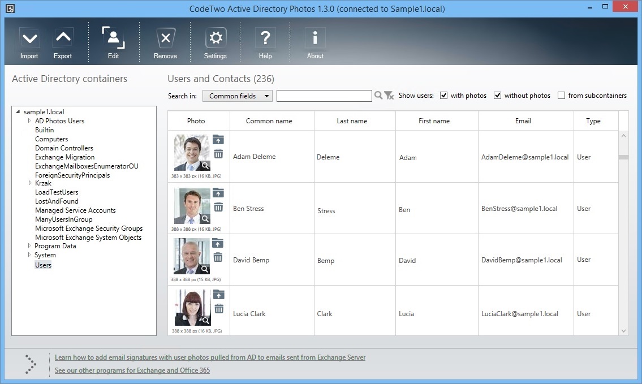This screenshot has height=384, width=642.
Task: Click the Remove toolbar icon
Action: pyautogui.click(x=165, y=38)
